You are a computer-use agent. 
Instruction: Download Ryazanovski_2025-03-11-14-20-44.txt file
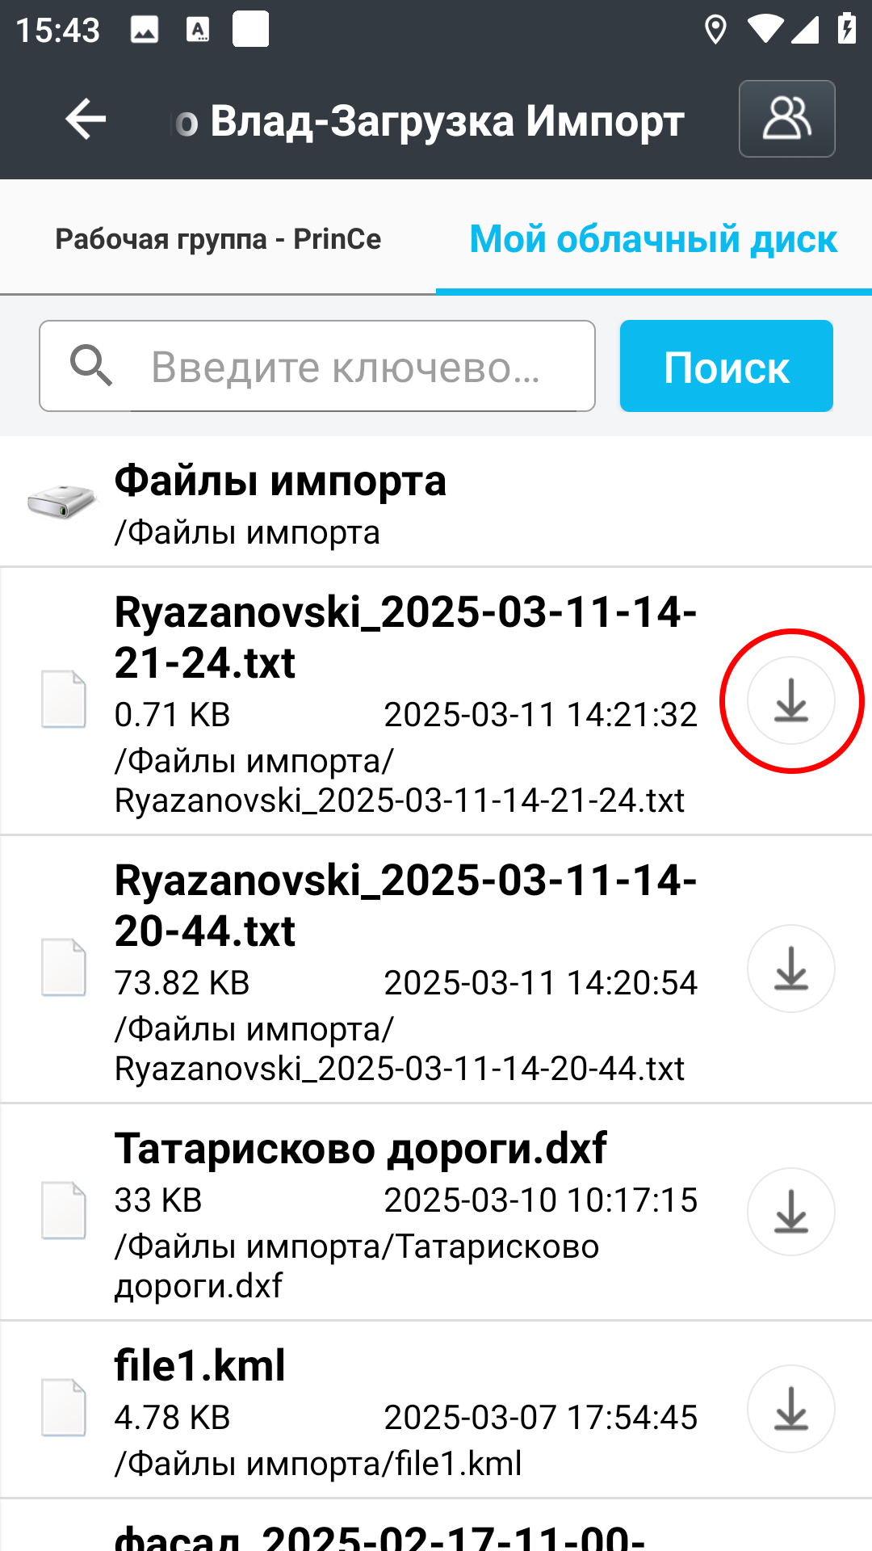coord(790,969)
